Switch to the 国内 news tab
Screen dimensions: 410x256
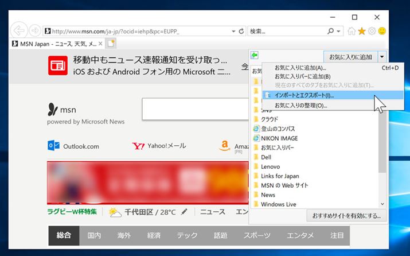(x=94, y=235)
